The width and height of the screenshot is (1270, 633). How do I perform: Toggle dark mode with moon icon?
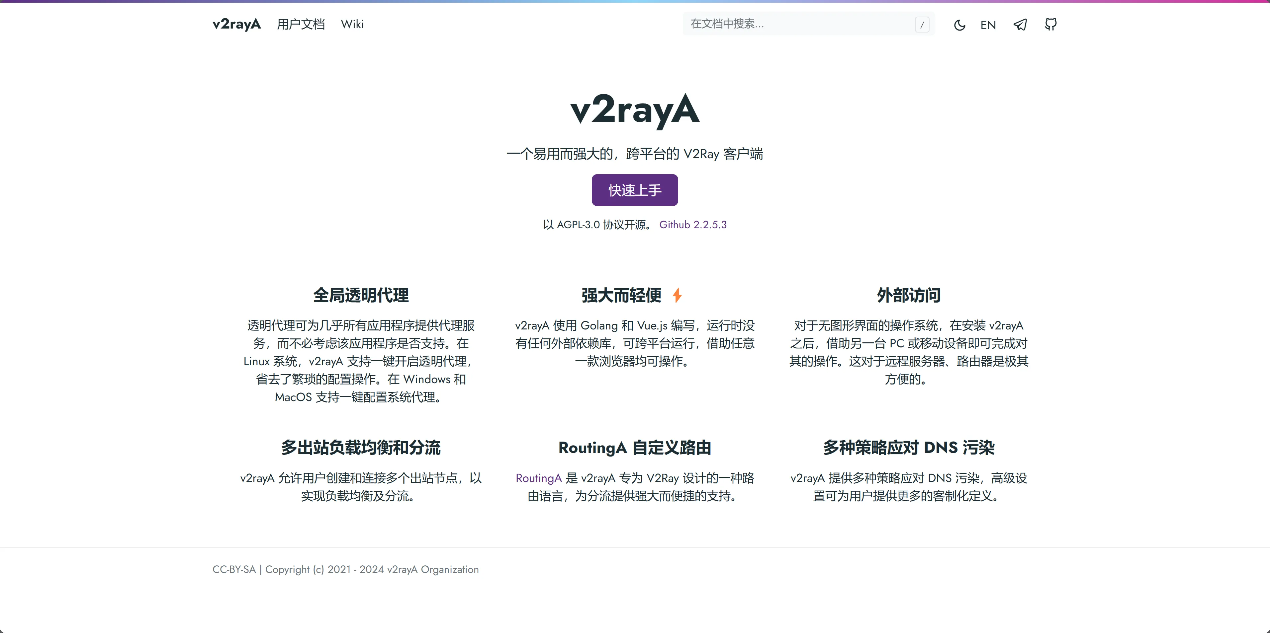tap(959, 25)
